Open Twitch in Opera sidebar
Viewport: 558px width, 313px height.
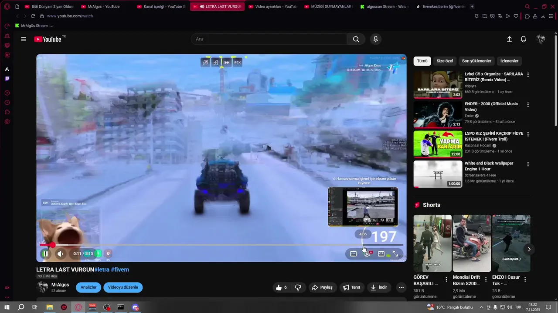tap(7, 79)
